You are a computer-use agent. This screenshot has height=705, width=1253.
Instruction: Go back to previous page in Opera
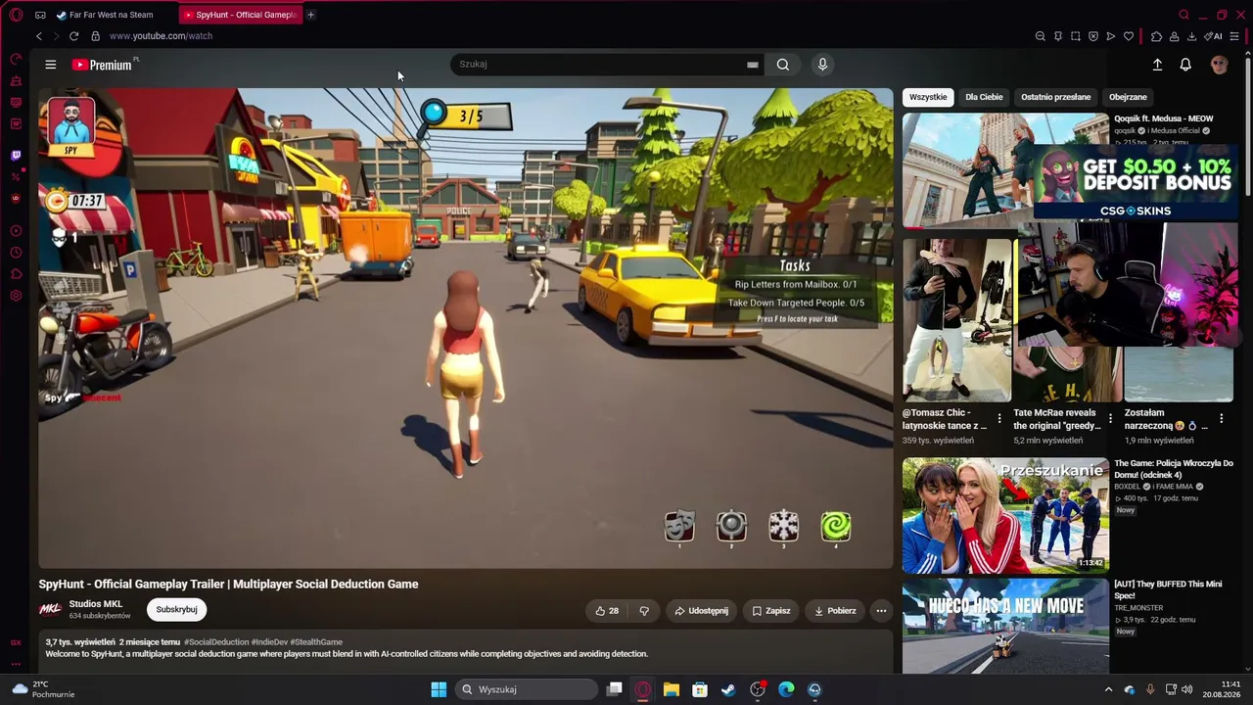pos(39,36)
